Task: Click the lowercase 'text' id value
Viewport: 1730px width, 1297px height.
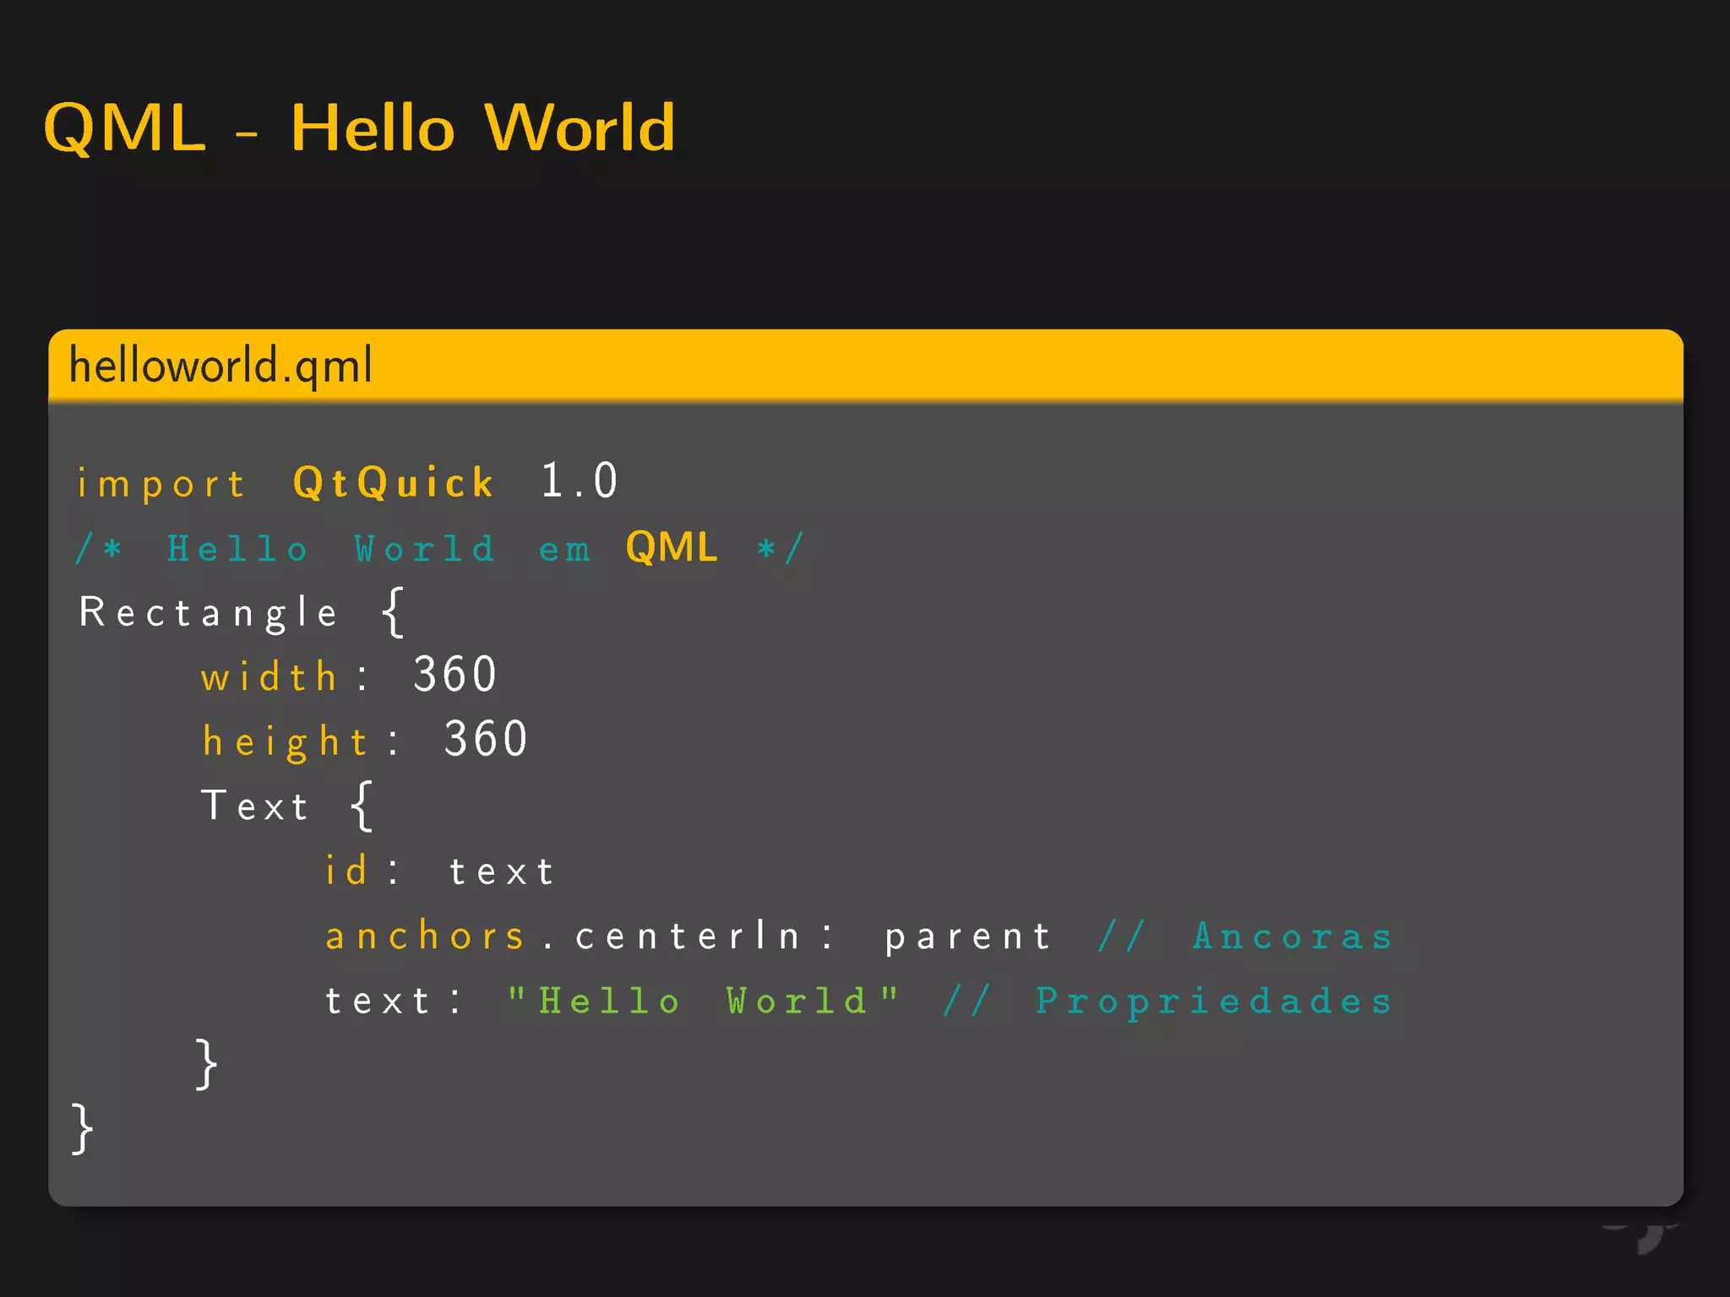Action: click(x=501, y=872)
